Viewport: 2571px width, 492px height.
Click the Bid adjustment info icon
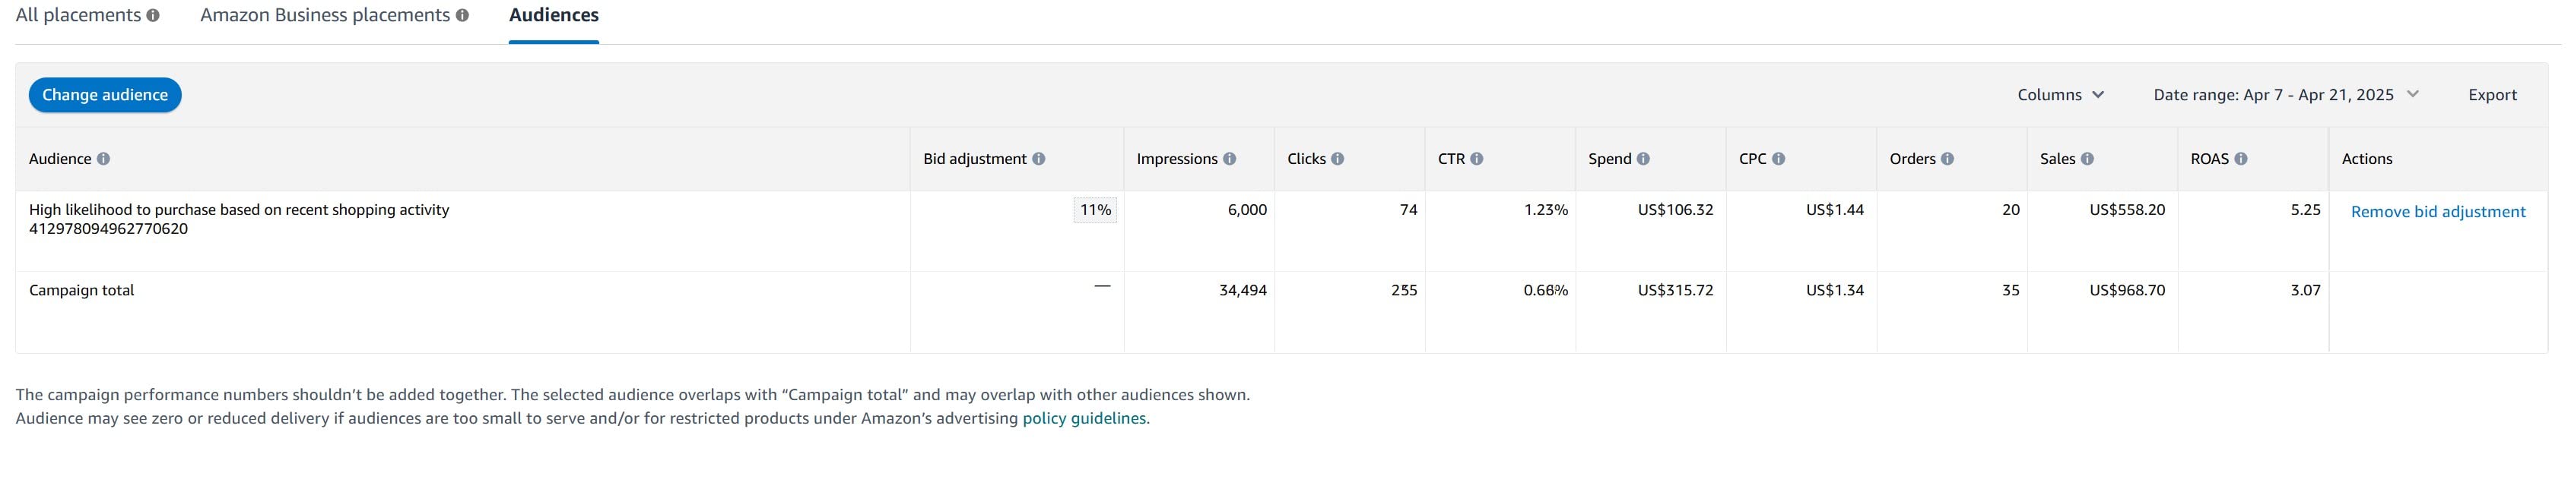coord(1038,157)
